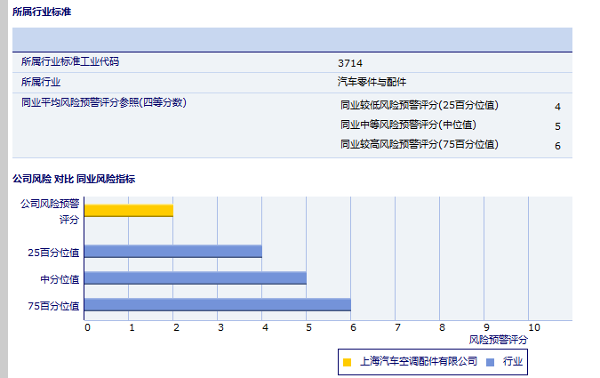The height and width of the screenshot is (378, 600).
Task: Select the industry code value 3714
Action: pyautogui.click(x=350, y=63)
